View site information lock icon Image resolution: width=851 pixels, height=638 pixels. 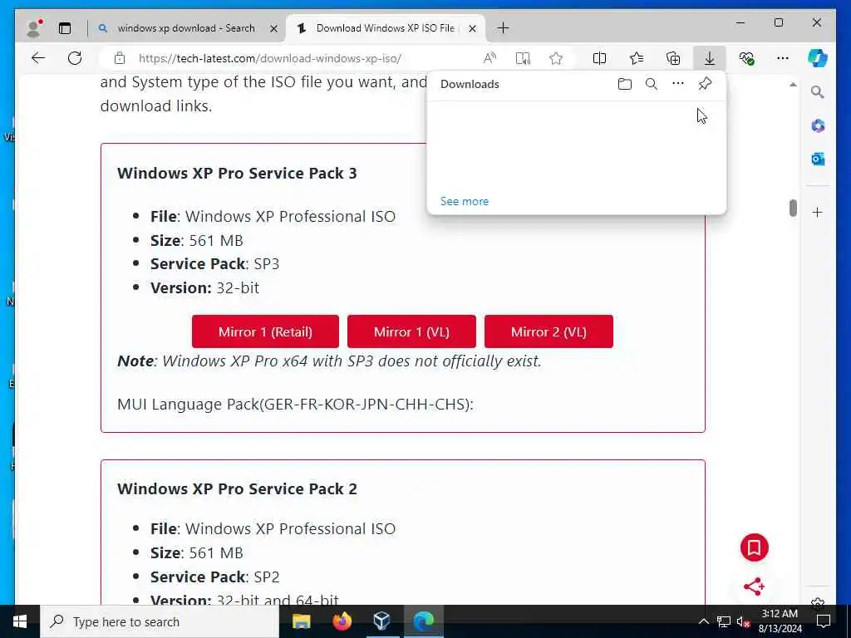[x=120, y=58]
